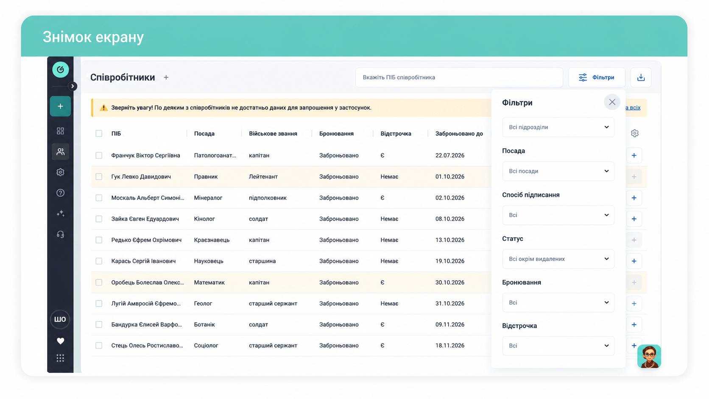Add employee using plus next to Співробітники
Viewport: 709px width, 399px height.
[x=166, y=78]
